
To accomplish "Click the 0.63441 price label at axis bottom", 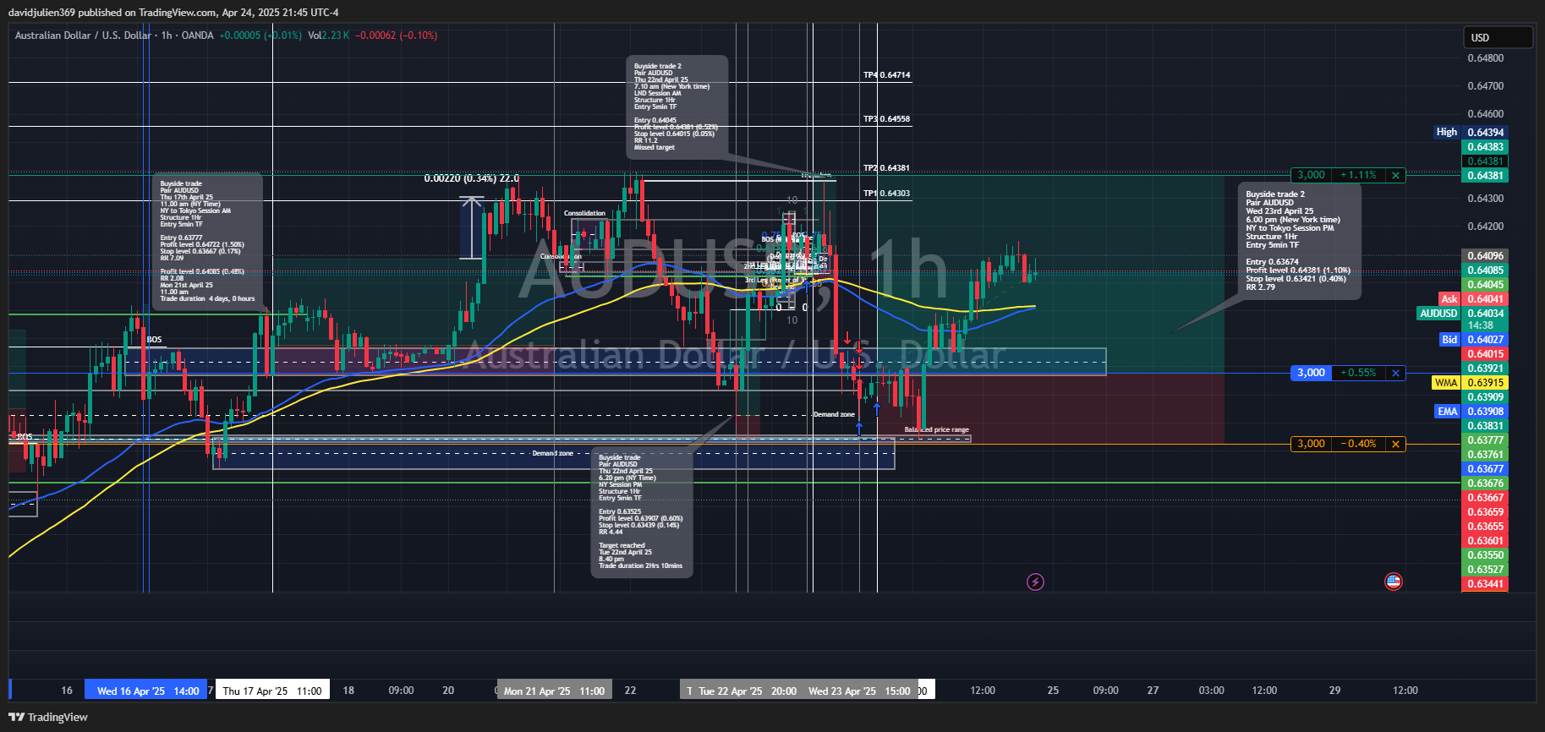I will (x=1485, y=584).
